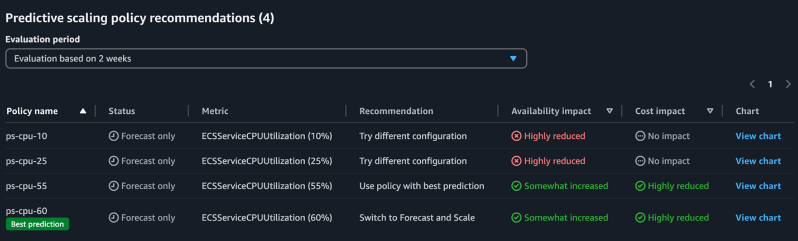View chart for ps-cpu-55 policy

pos(758,186)
